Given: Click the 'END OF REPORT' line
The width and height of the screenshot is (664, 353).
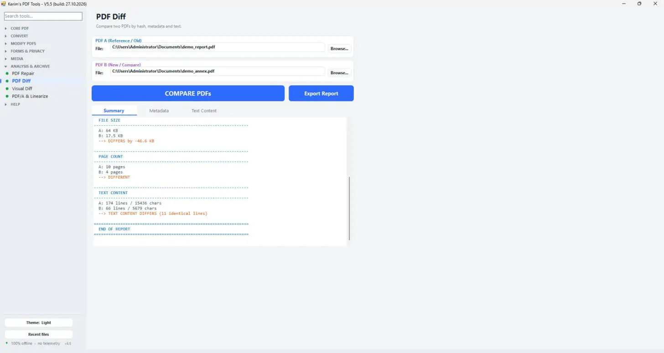Looking at the screenshot, I should (114, 229).
